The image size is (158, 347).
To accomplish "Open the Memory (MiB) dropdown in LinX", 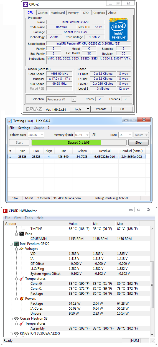I will [x=87, y=135].
